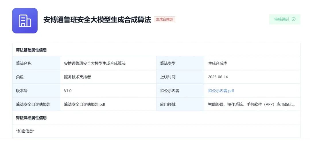The image size is (310, 141).
Task: Open the 拟公示内容.pdf link
Action: pos(221,91)
